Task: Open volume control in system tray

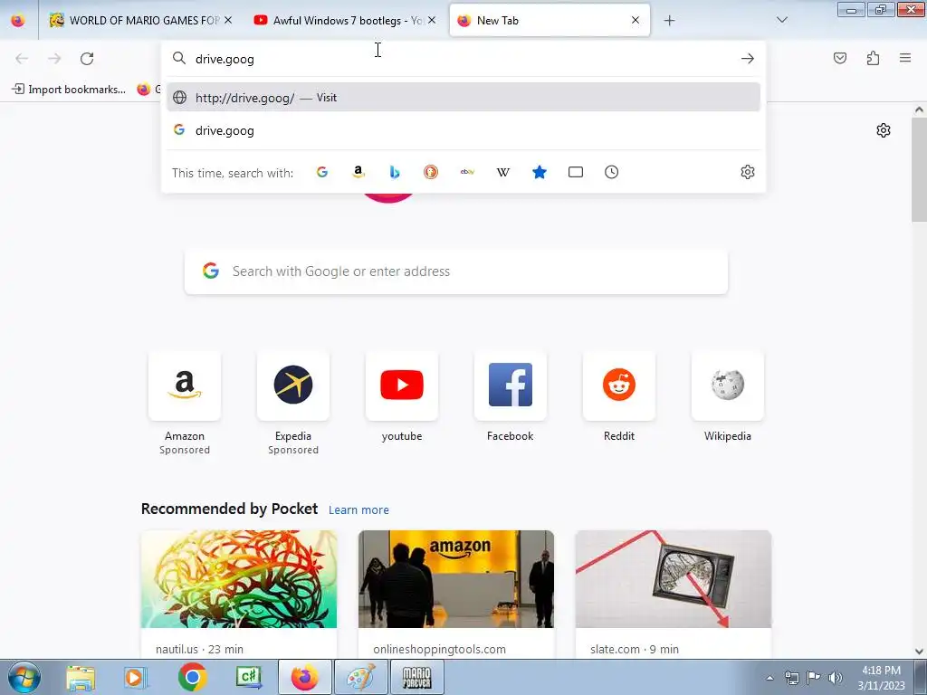Action: (x=835, y=678)
